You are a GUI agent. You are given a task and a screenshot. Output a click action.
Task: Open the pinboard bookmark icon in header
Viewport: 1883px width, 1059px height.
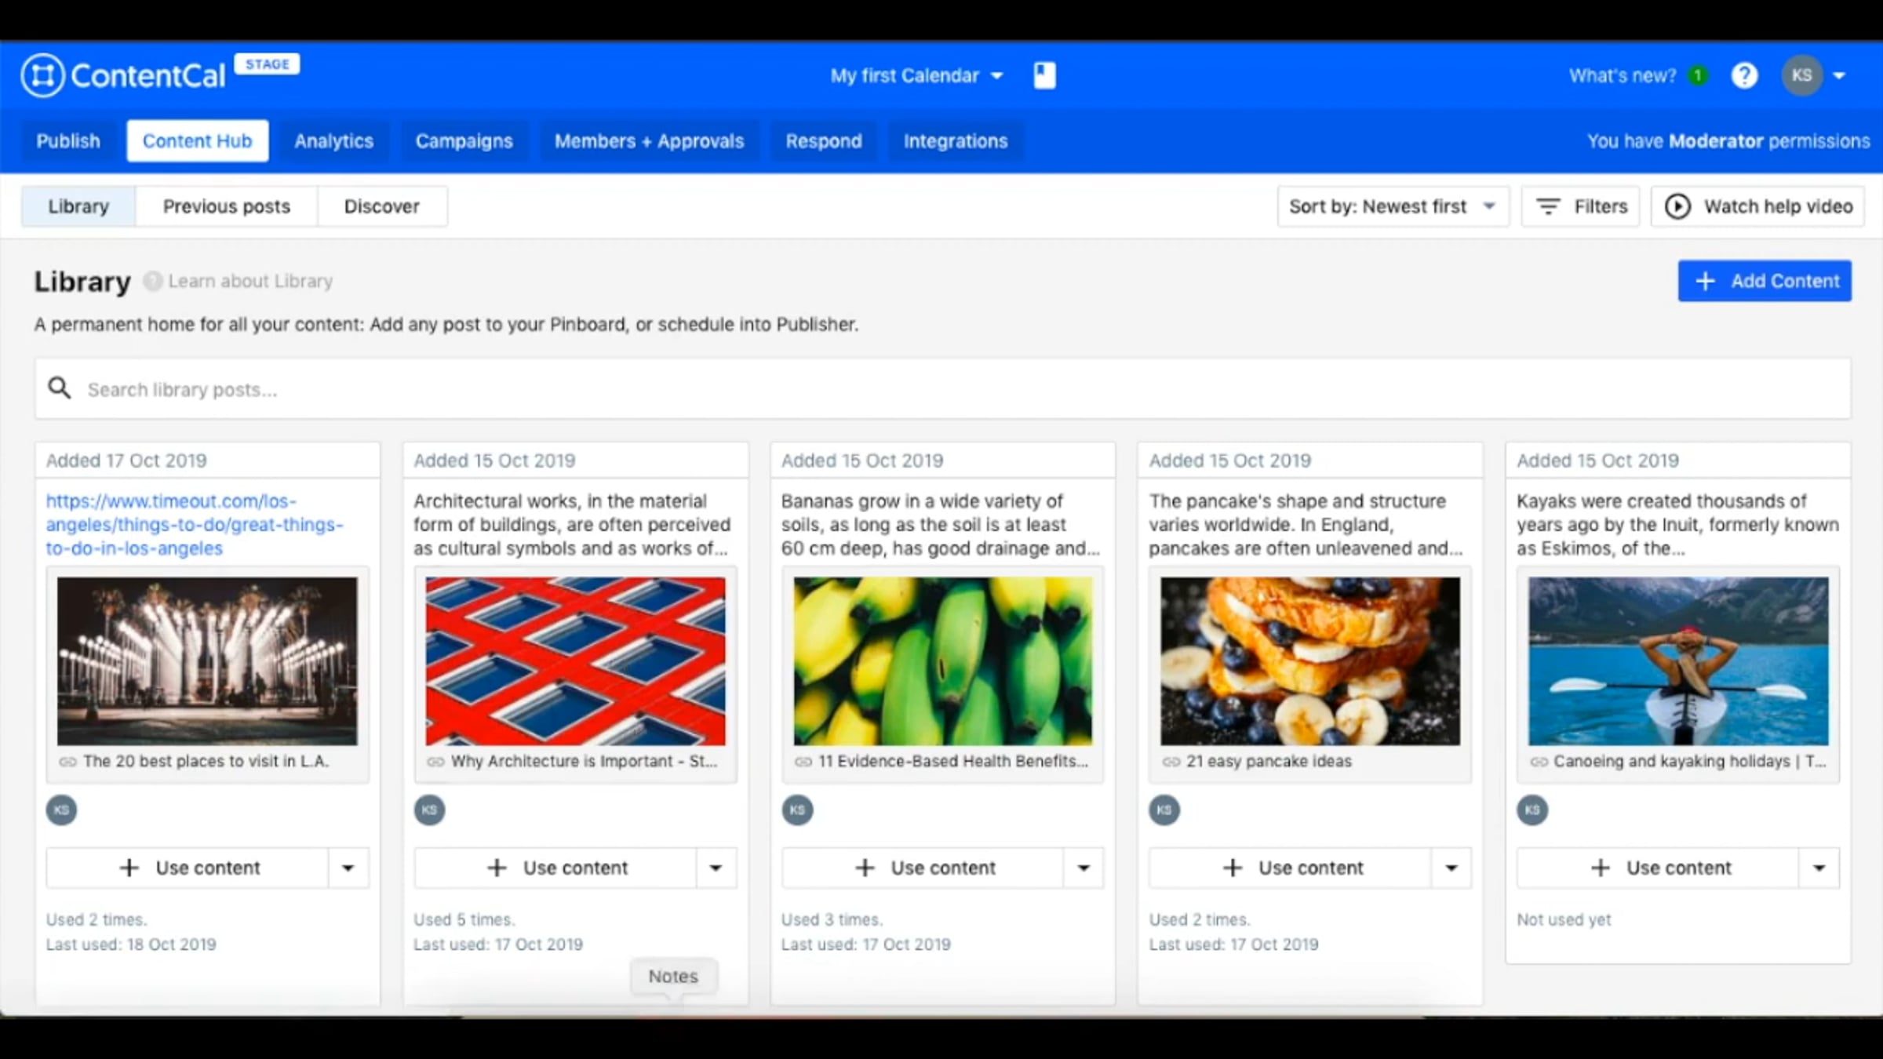click(1044, 76)
